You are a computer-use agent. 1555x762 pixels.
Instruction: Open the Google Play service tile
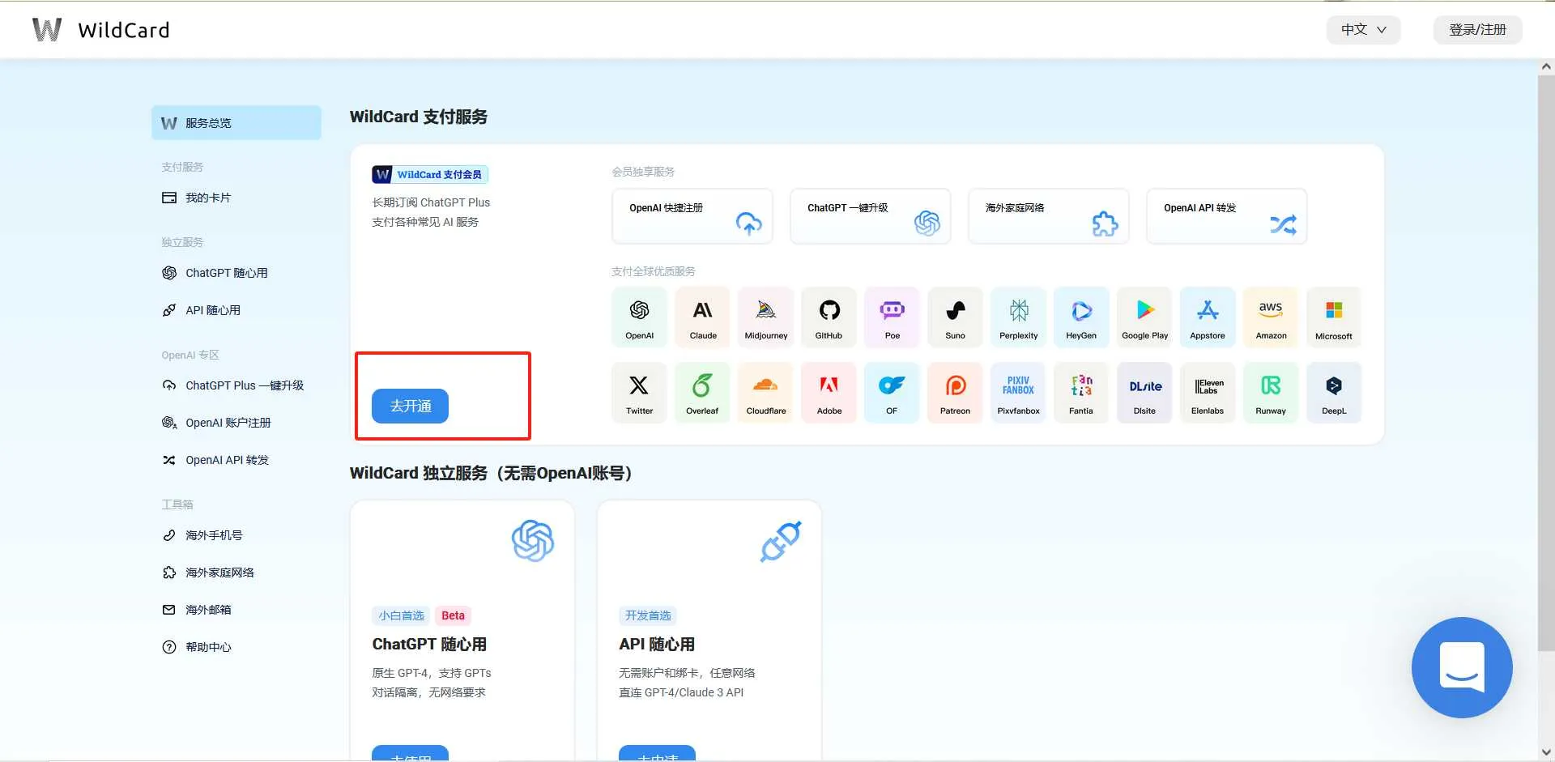pyautogui.click(x=1144, y=317)
